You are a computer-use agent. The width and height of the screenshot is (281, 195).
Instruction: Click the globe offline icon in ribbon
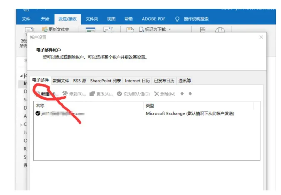tap(220, 30)
